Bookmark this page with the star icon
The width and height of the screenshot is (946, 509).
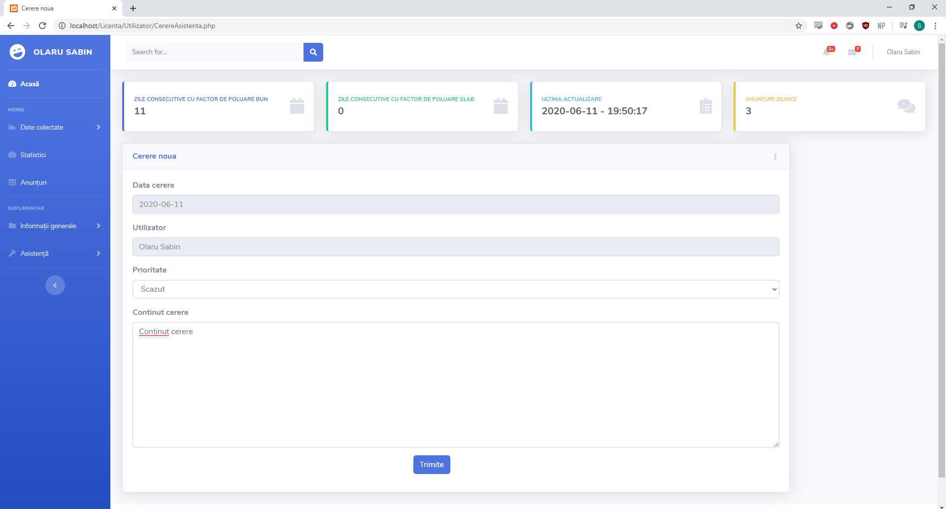(799, 26)
